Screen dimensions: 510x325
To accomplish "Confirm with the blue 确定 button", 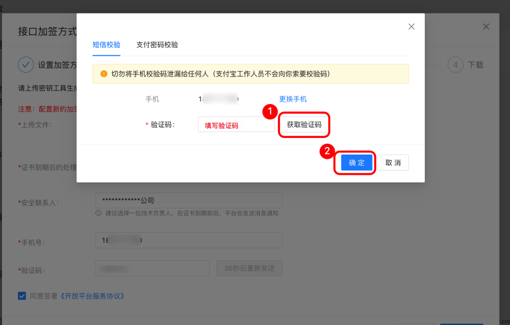I will pos(357,163).
